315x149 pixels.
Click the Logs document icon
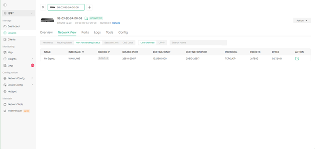(x=5, y=65)
